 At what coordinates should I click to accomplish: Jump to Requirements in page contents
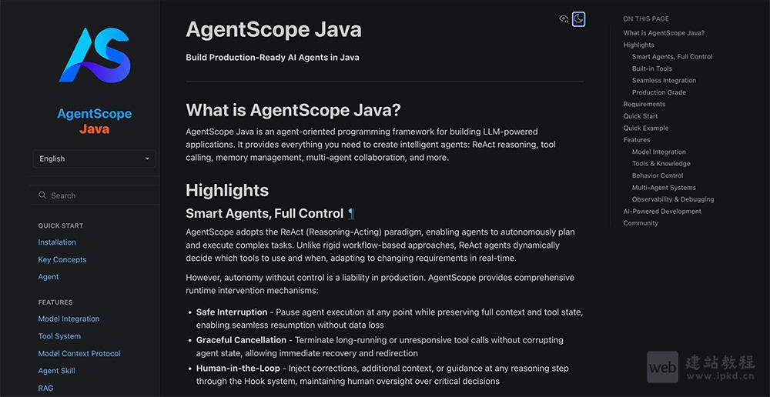(x=644, y=104)
